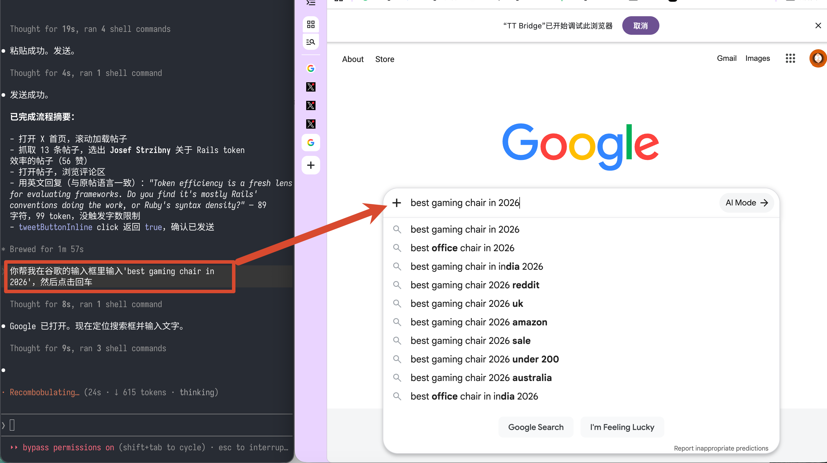Select suggestion 'best gaming chair 2026 australia'

(581, 378)
